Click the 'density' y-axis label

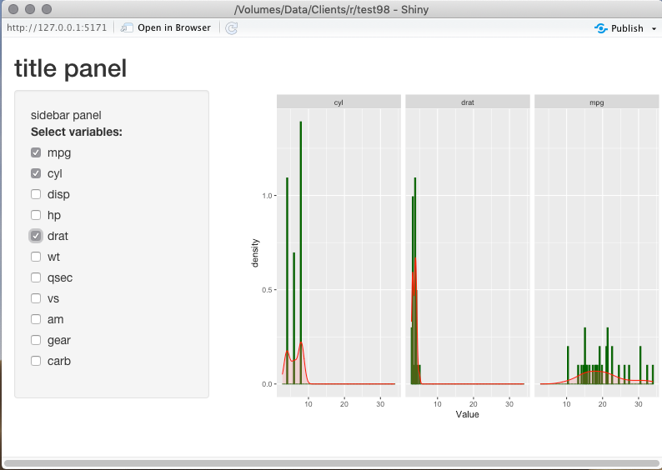click(254, 253)
